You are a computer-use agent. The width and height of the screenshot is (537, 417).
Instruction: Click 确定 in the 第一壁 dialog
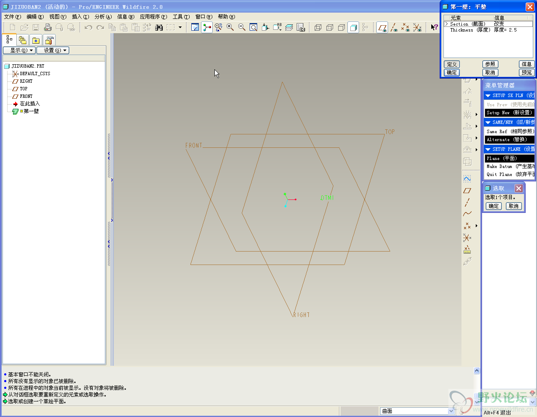tap(452, 73)
